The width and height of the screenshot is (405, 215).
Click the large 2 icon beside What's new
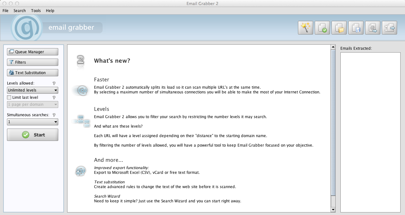(80, 61)
